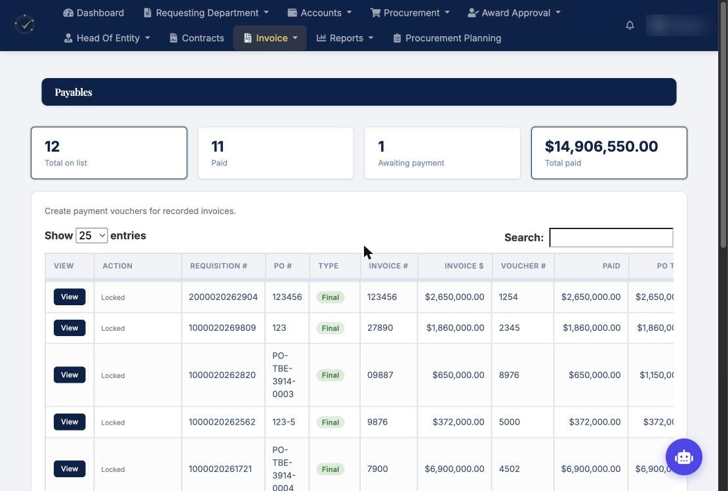The height and width of the screenshot is (491, 728).
Task: Click the Total on list summary card
Action: (x=109, y=153)
